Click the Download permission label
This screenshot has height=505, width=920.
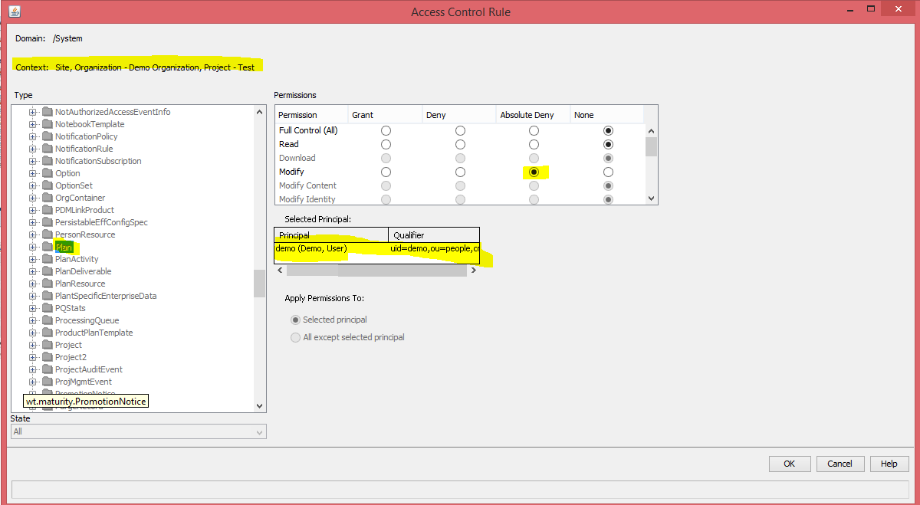tap(297, 158)
